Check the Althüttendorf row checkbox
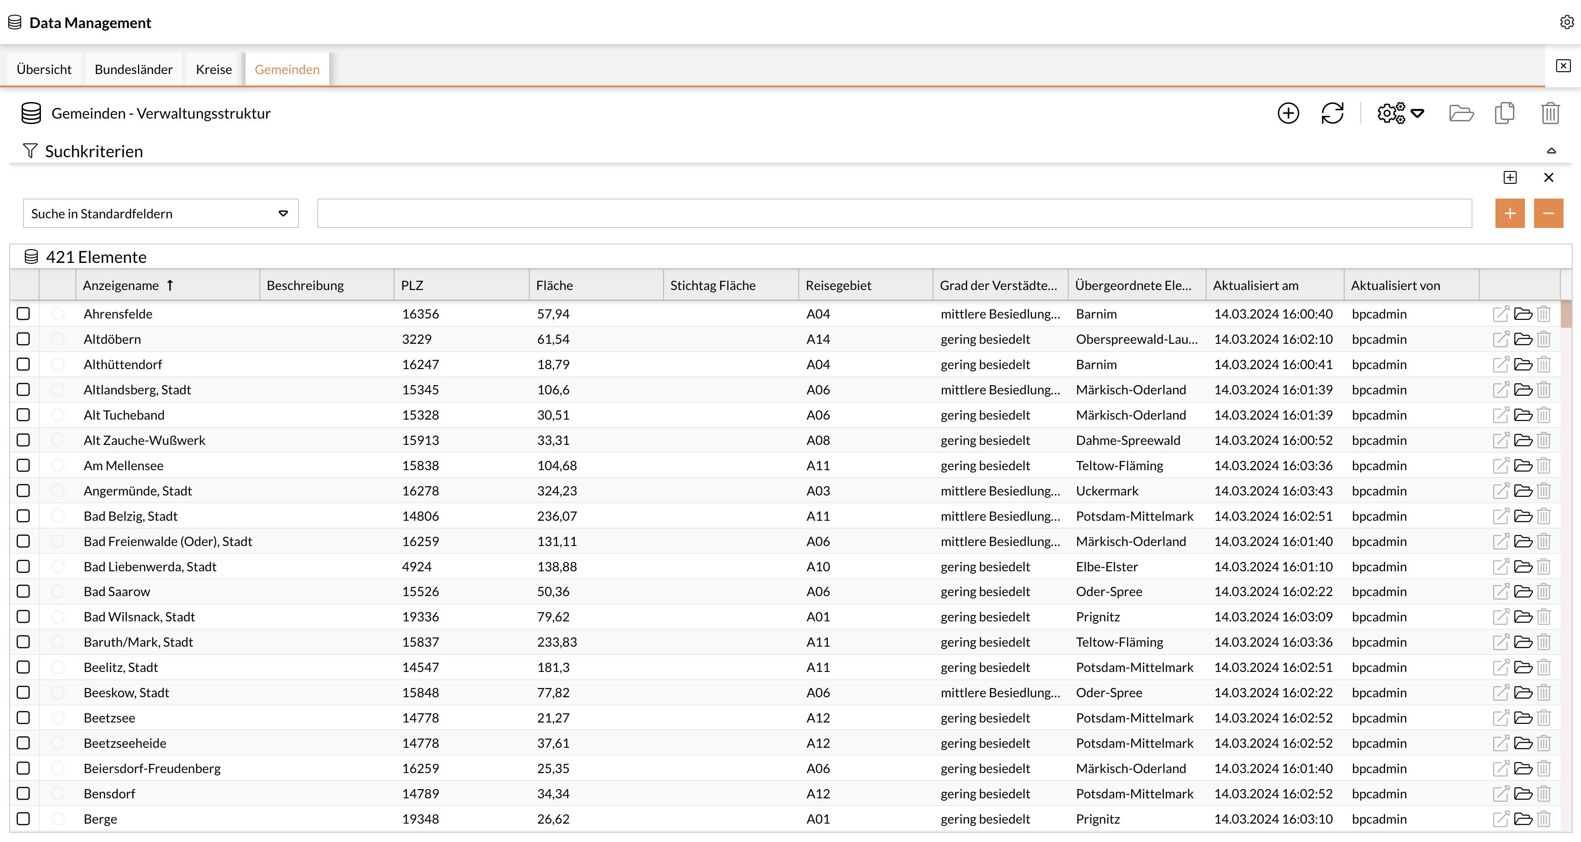Viewport: 1581px width, 842px height. pos(23,364)
